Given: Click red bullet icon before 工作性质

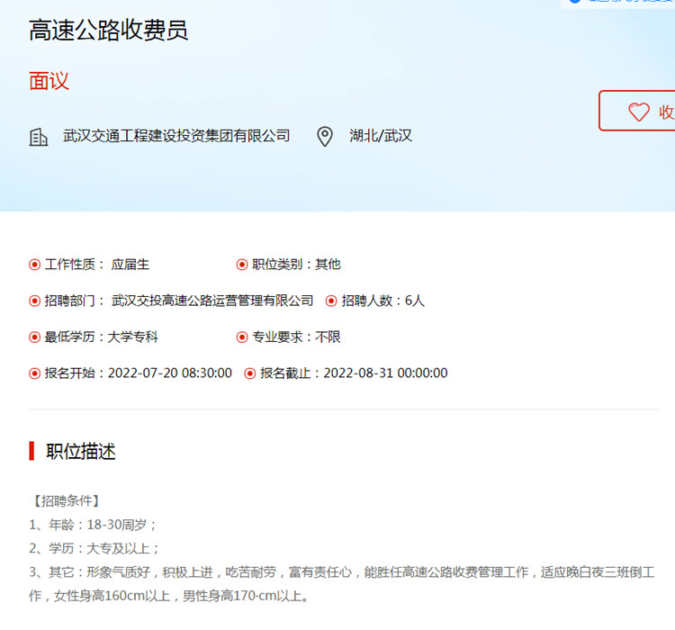Looking at the screenshot, I should 35,265.
